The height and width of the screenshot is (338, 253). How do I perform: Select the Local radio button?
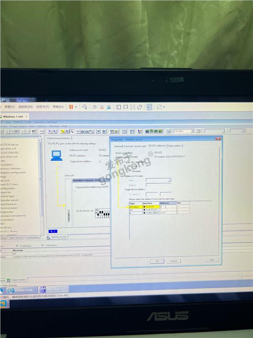(x=130, y=166)
